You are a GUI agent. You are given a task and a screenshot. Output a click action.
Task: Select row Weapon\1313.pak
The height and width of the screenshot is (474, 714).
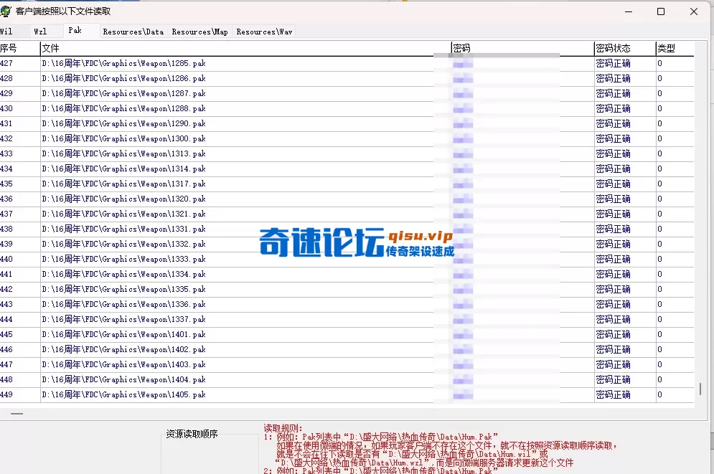347,153
